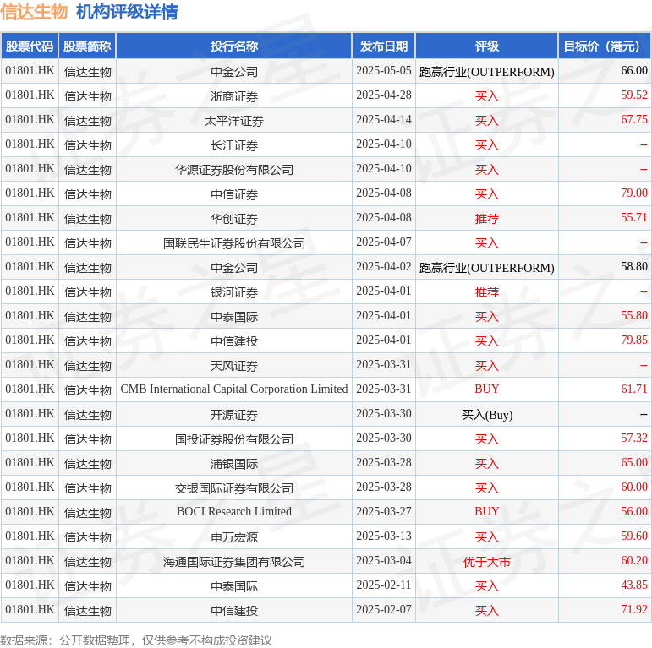Click the date 2025-04-28
The width and height of the screenshot is (652, 648).
pyautogui.click(x=384, y=95)
